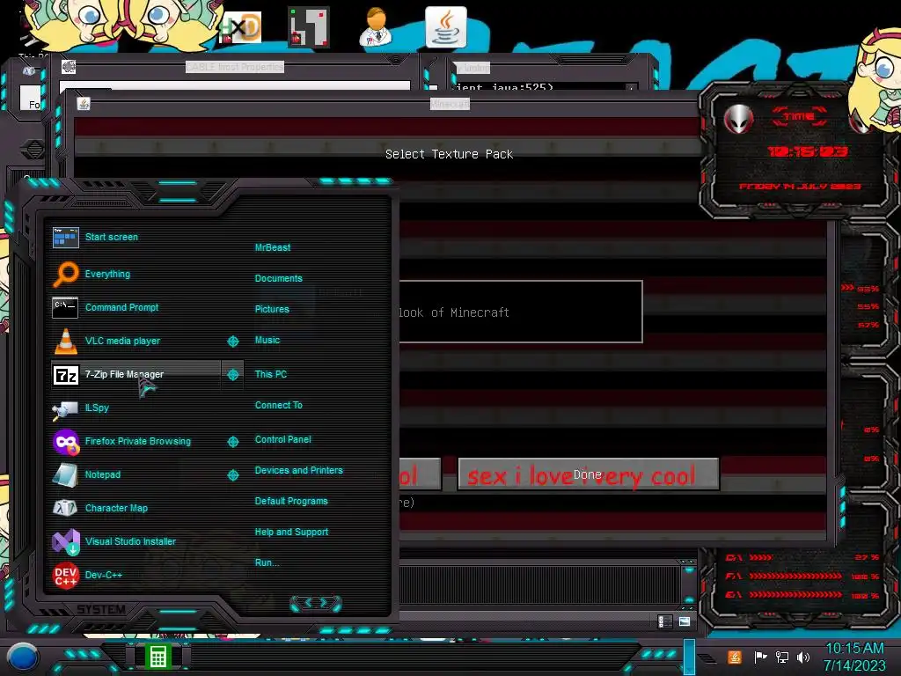Open network tray icon

[x=781, y=657]
